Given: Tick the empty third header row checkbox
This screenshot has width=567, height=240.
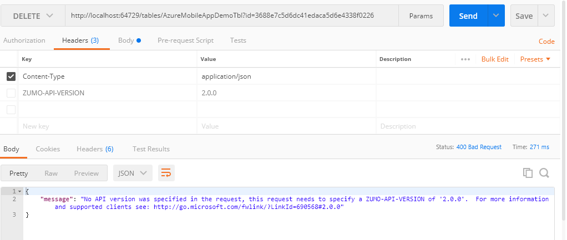Looking at the screenshot, I should (11, 110).
